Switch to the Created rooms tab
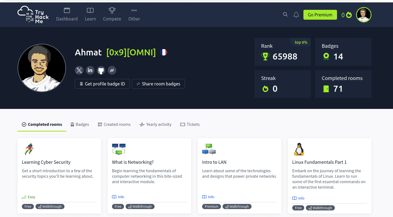This screenshot has height=217, width=393. pos(114,124)
